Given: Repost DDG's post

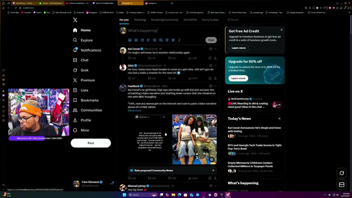Looking at the screenshot, I should coord(152,78).
